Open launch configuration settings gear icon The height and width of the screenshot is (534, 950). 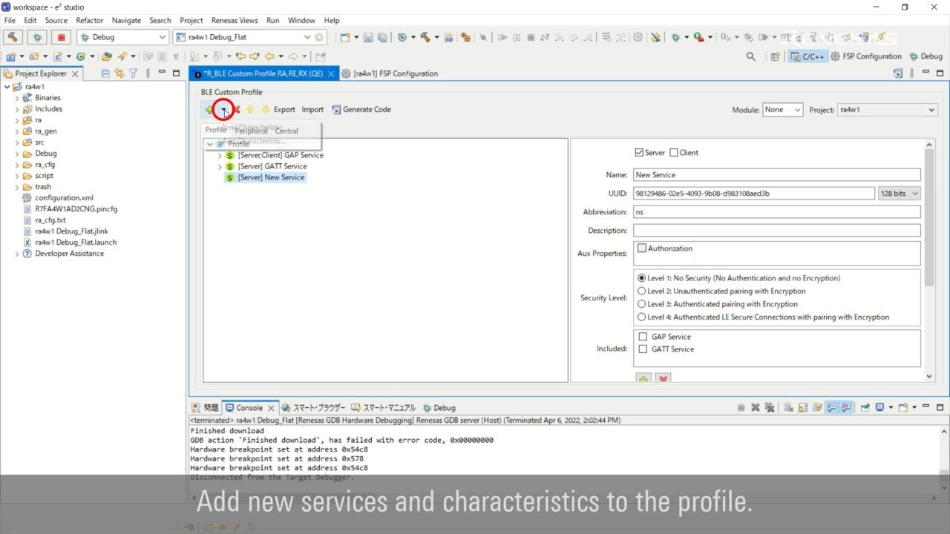point(319,37)
